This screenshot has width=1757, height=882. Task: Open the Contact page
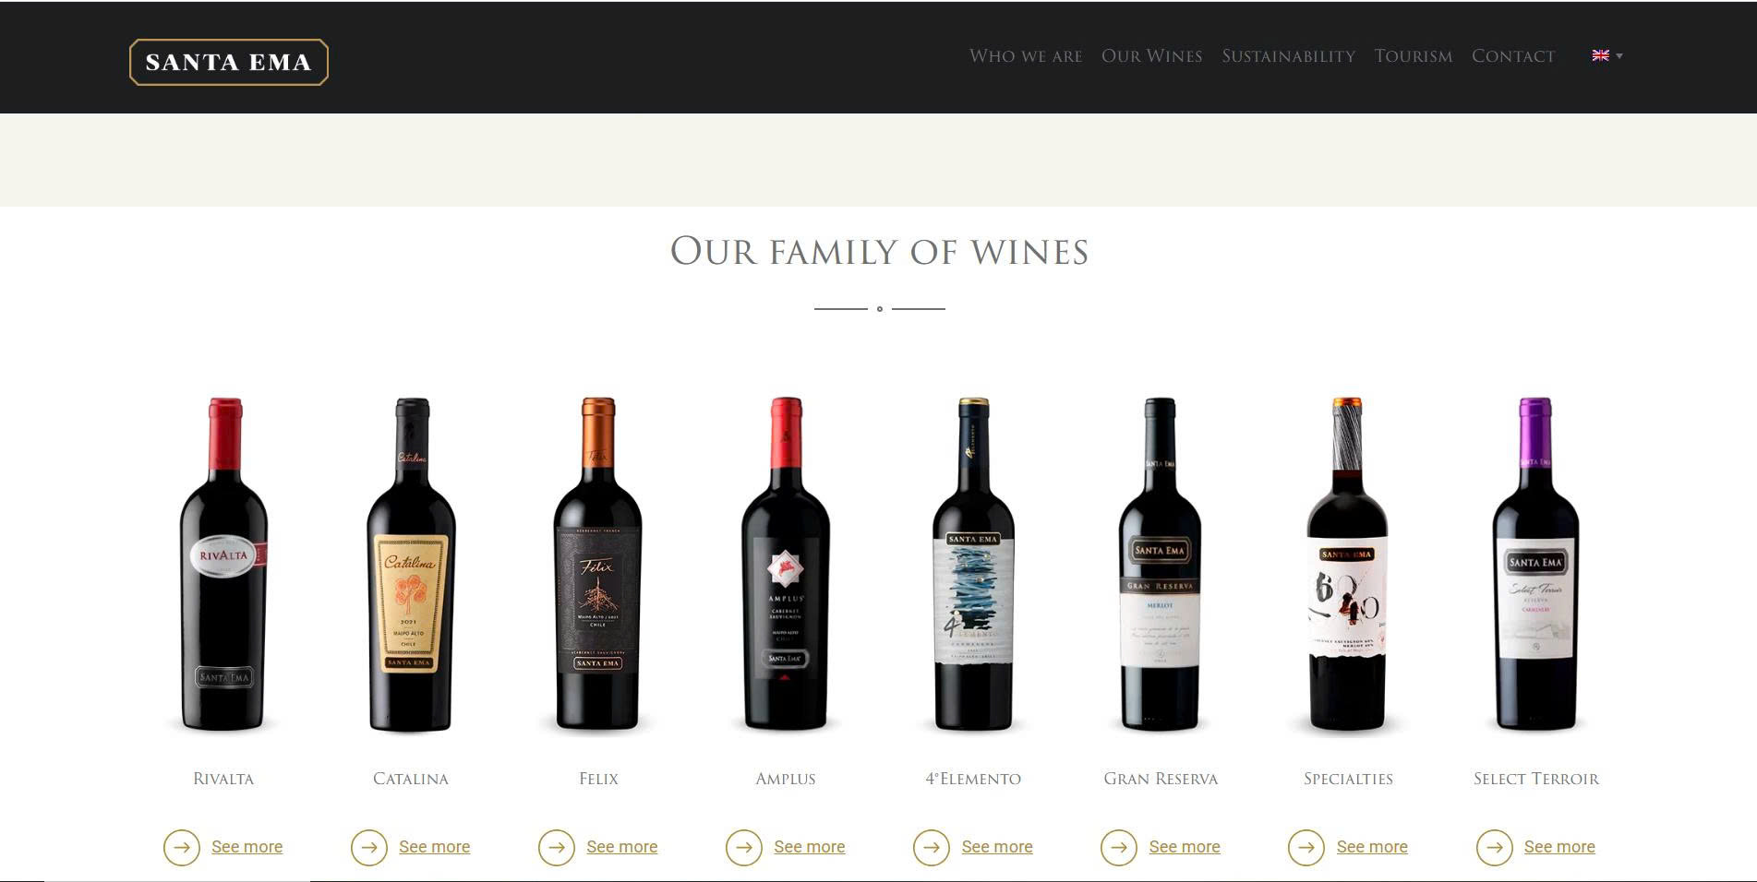point(1513,56)
